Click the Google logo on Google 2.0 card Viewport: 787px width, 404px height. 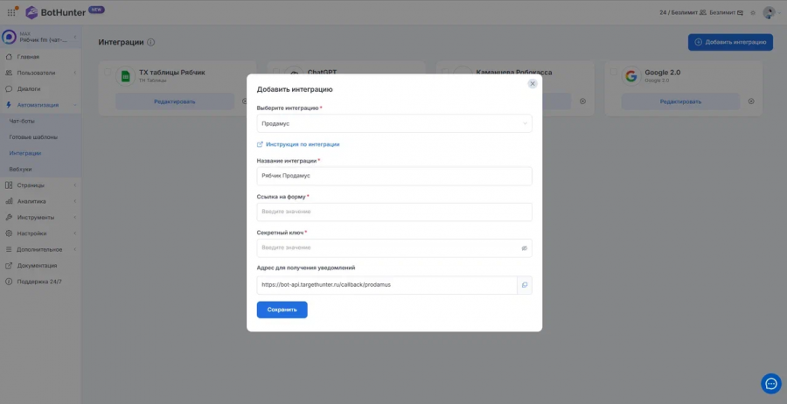(631, 76)
